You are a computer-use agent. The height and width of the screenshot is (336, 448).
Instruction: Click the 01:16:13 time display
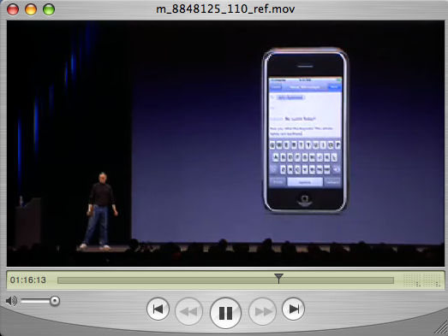[28, 280]
